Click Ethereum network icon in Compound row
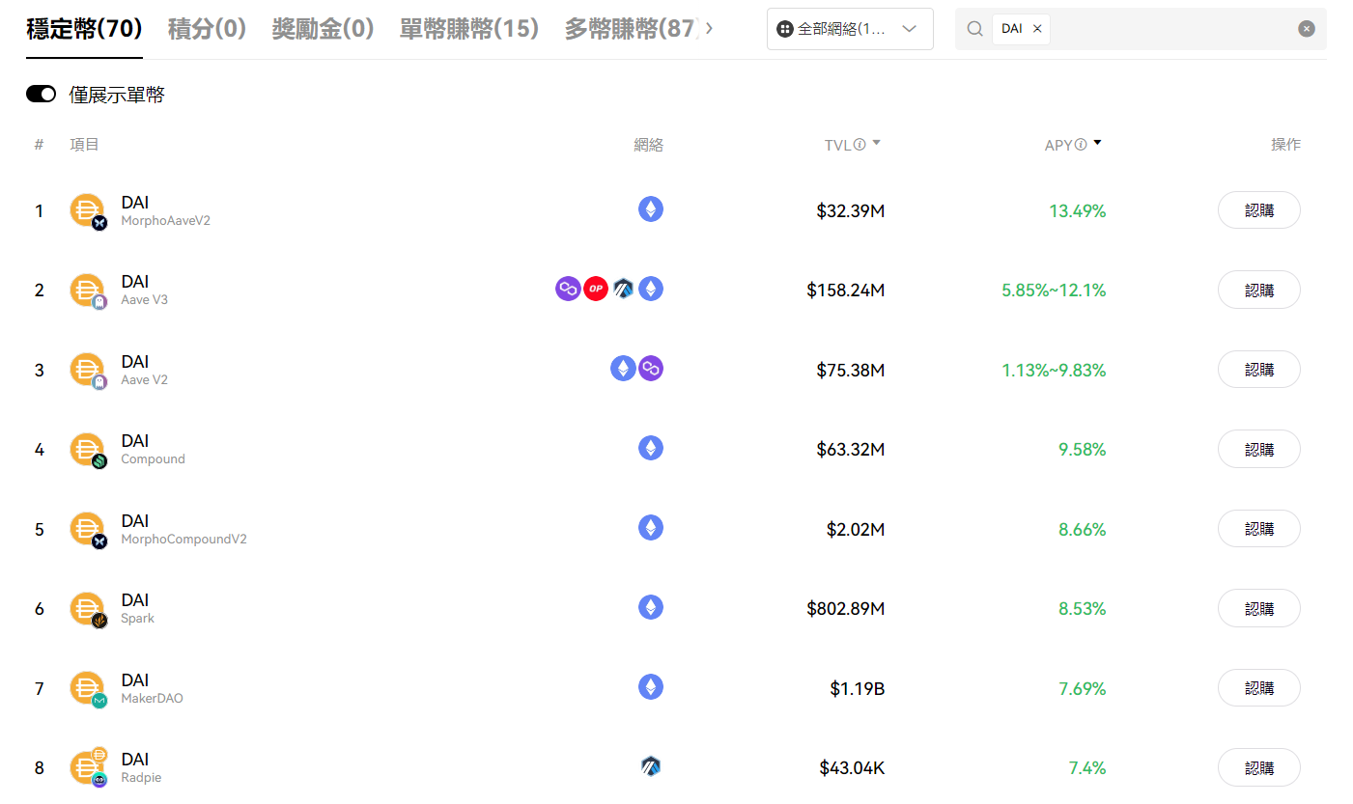Image resolution: width=1353 pixels, height=804 pixels. (651, 448)
